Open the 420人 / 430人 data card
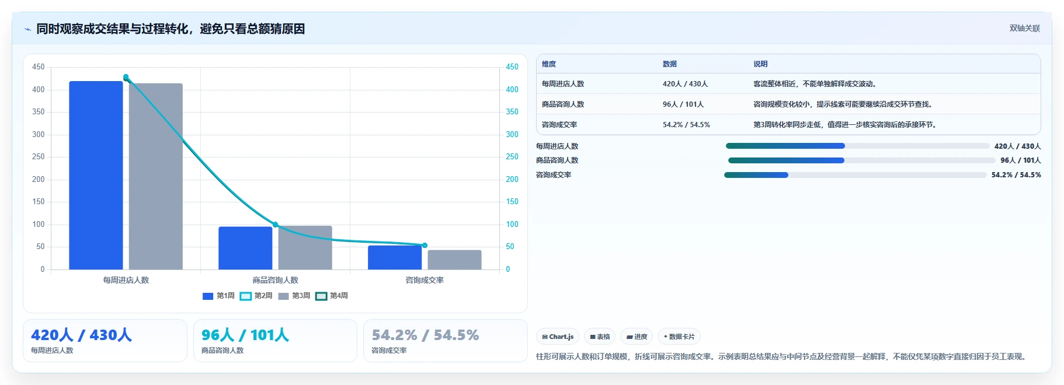Image resolution: width=1064 pixels, height=385 pixels. tap(105, 341)
